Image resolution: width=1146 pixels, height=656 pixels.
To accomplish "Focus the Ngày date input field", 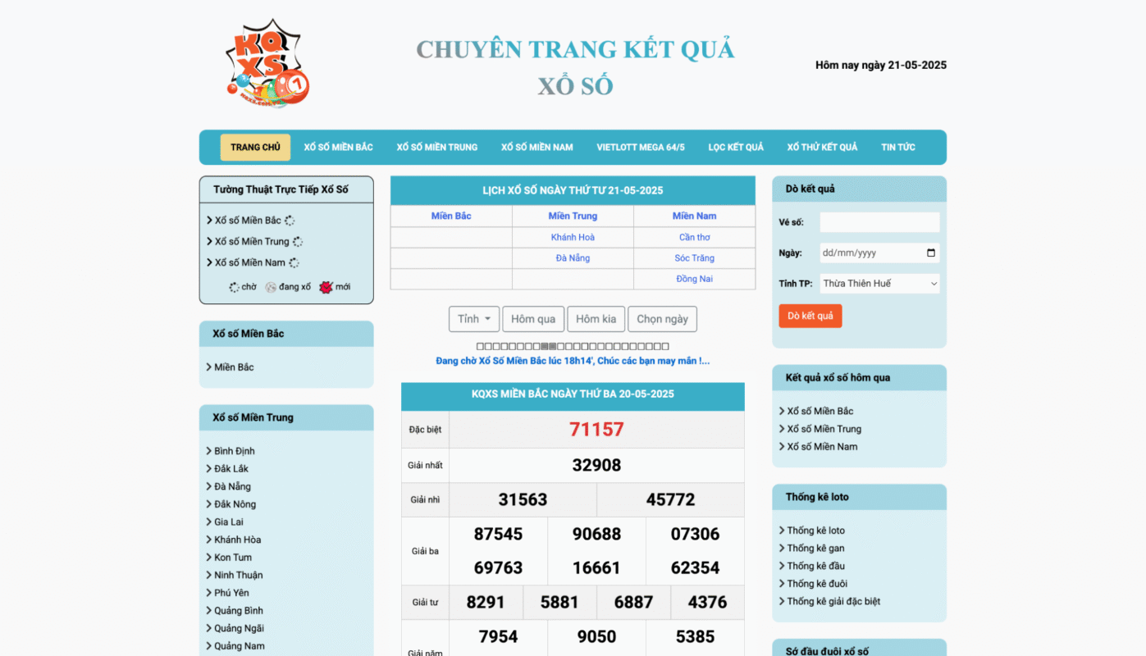I will coord(879,253).
